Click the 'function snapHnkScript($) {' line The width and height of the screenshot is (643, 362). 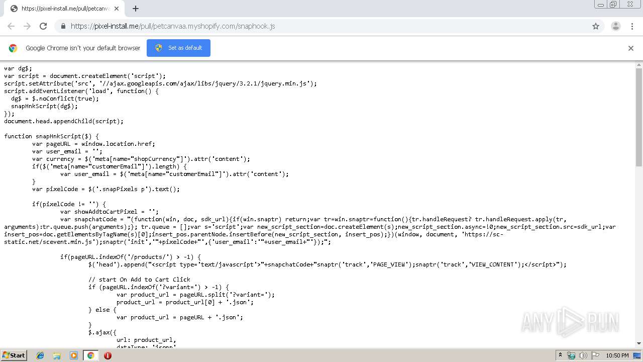click(52, 136)
